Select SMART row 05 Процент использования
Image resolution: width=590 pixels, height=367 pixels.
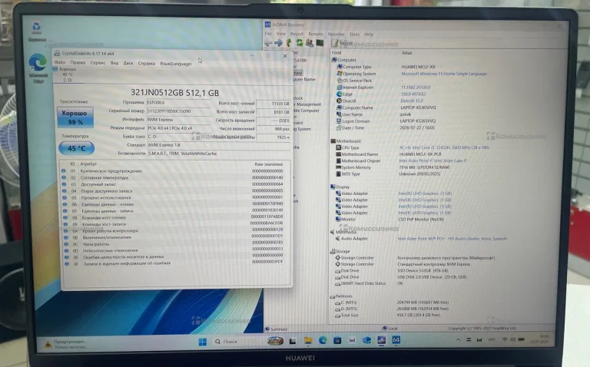tap(174, 197)
